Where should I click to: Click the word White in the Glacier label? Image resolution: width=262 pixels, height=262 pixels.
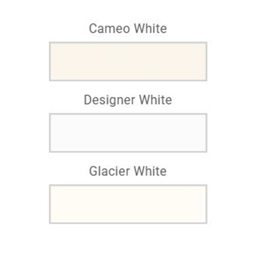[150, 171]
